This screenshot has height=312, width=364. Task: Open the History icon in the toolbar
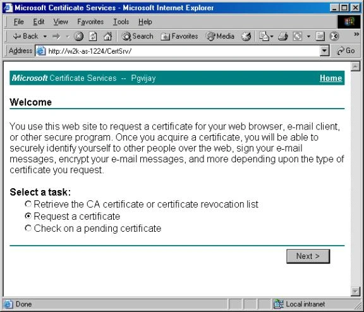pyautogui.click(x=246, y=36)
